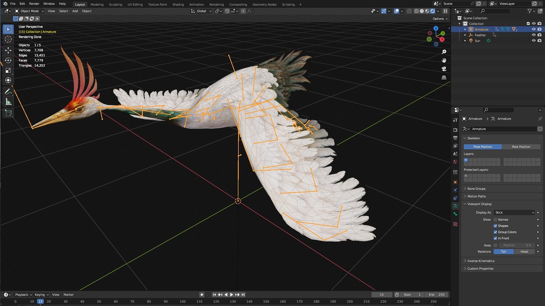Screen dimensions: 545x306
Task: Expand the Bone Groups section
Action: click(476, 189)
